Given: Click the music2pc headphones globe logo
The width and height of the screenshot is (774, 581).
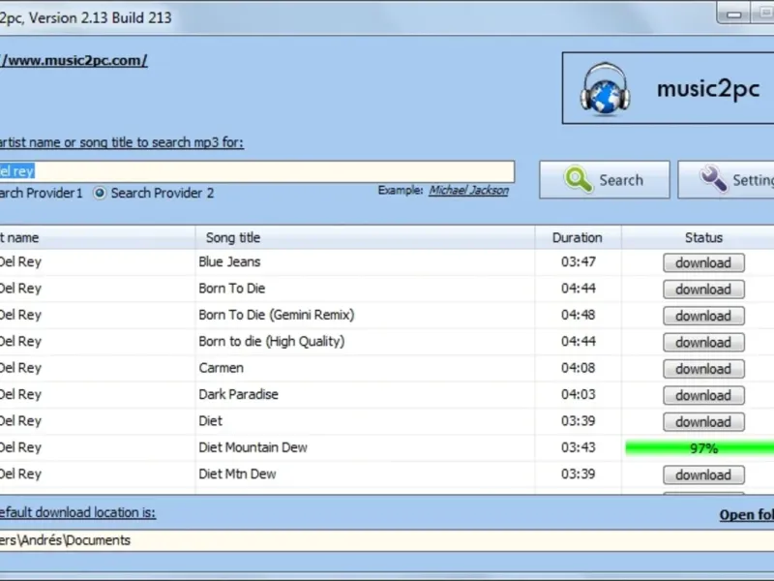Looking at the screenshot, I should tap(605, 88).
